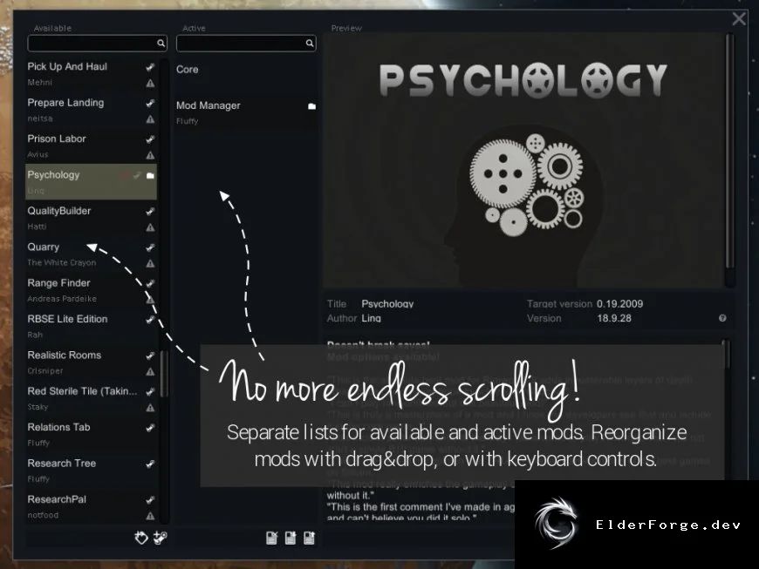Open the folder icon on Mod Manager row
This screenshot has height=569, width=759.
[311, 106]
